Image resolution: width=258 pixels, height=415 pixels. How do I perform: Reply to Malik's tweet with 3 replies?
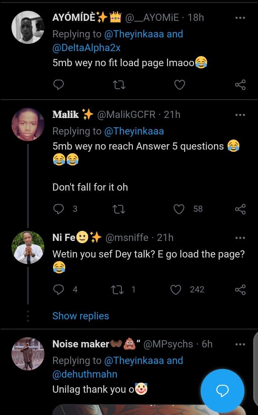click(58, 209)
